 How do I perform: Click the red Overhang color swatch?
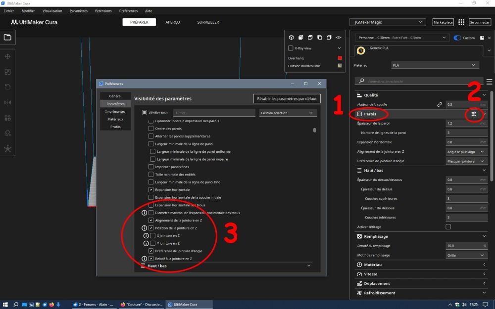click(x=340, y=58)
